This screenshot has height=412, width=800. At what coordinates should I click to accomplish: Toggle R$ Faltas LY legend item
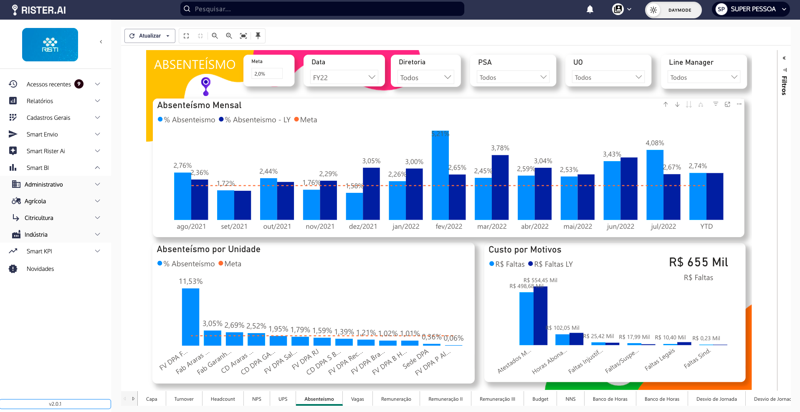click(550, 264)
